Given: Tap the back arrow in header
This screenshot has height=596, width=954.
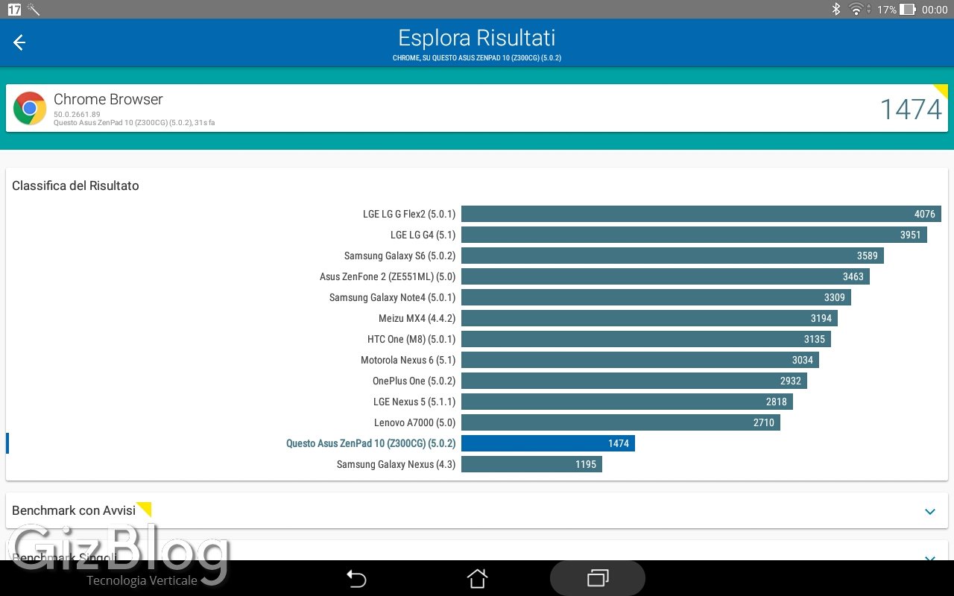Looking at the screenshot, I should pos(19,42).
